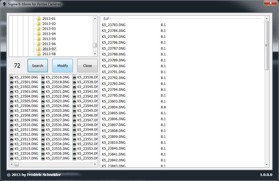Screen dimensions: 279x181
Task: Select the 2013-07 folder label
Action: [x=49, y=49]
